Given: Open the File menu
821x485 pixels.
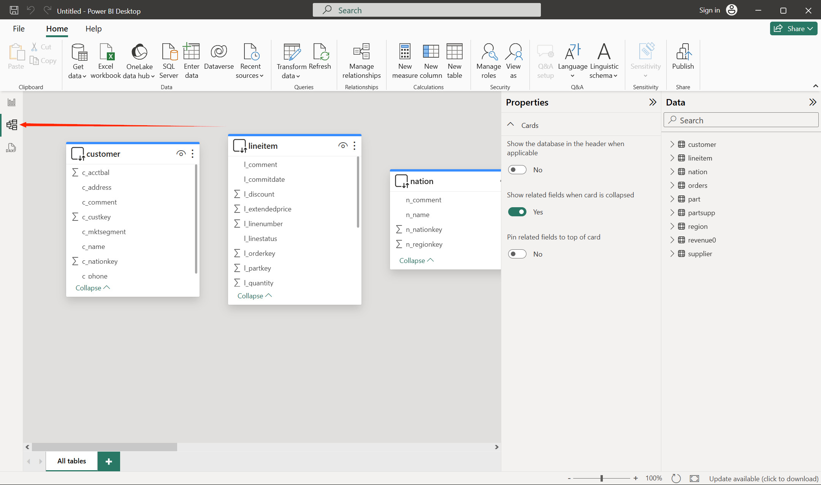Looking at the screenshot, I should click(x=19, y=29).
